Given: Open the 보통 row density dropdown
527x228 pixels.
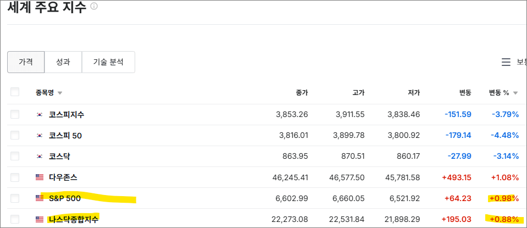Looking at the screenshot, I should (521, 63).
